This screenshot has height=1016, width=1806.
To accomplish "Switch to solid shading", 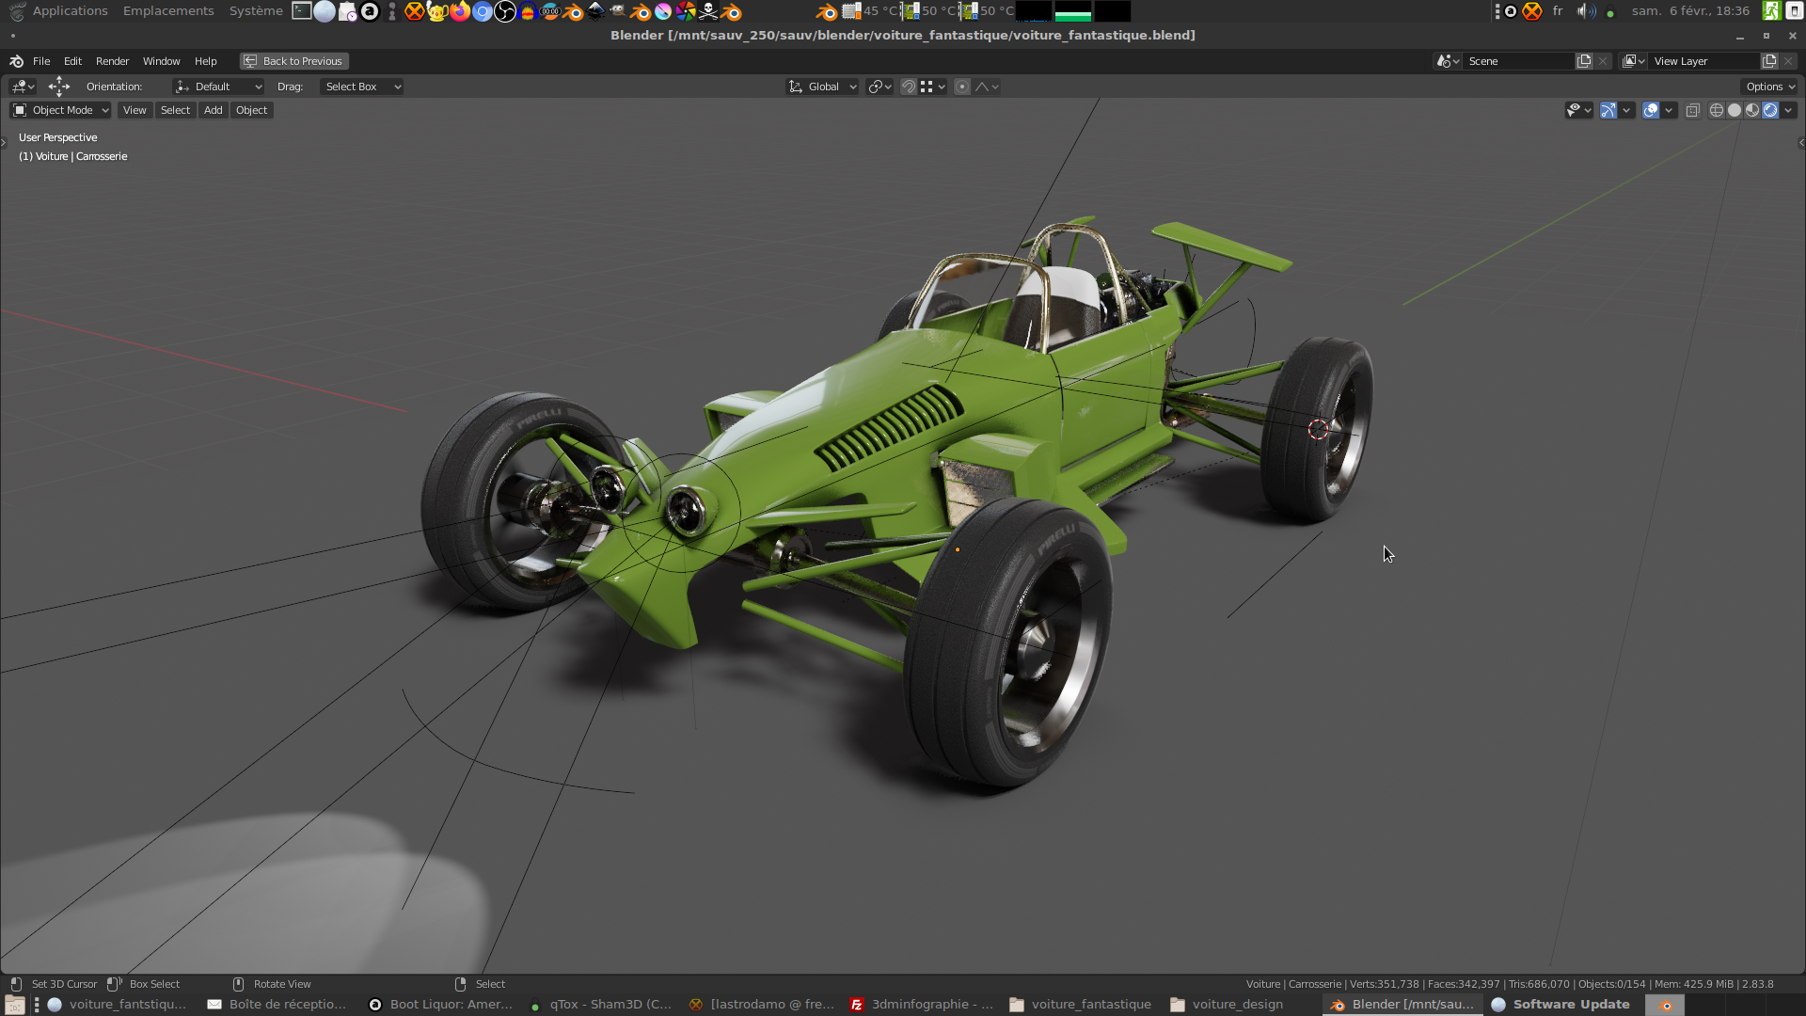I will [x=1735, y=110].
